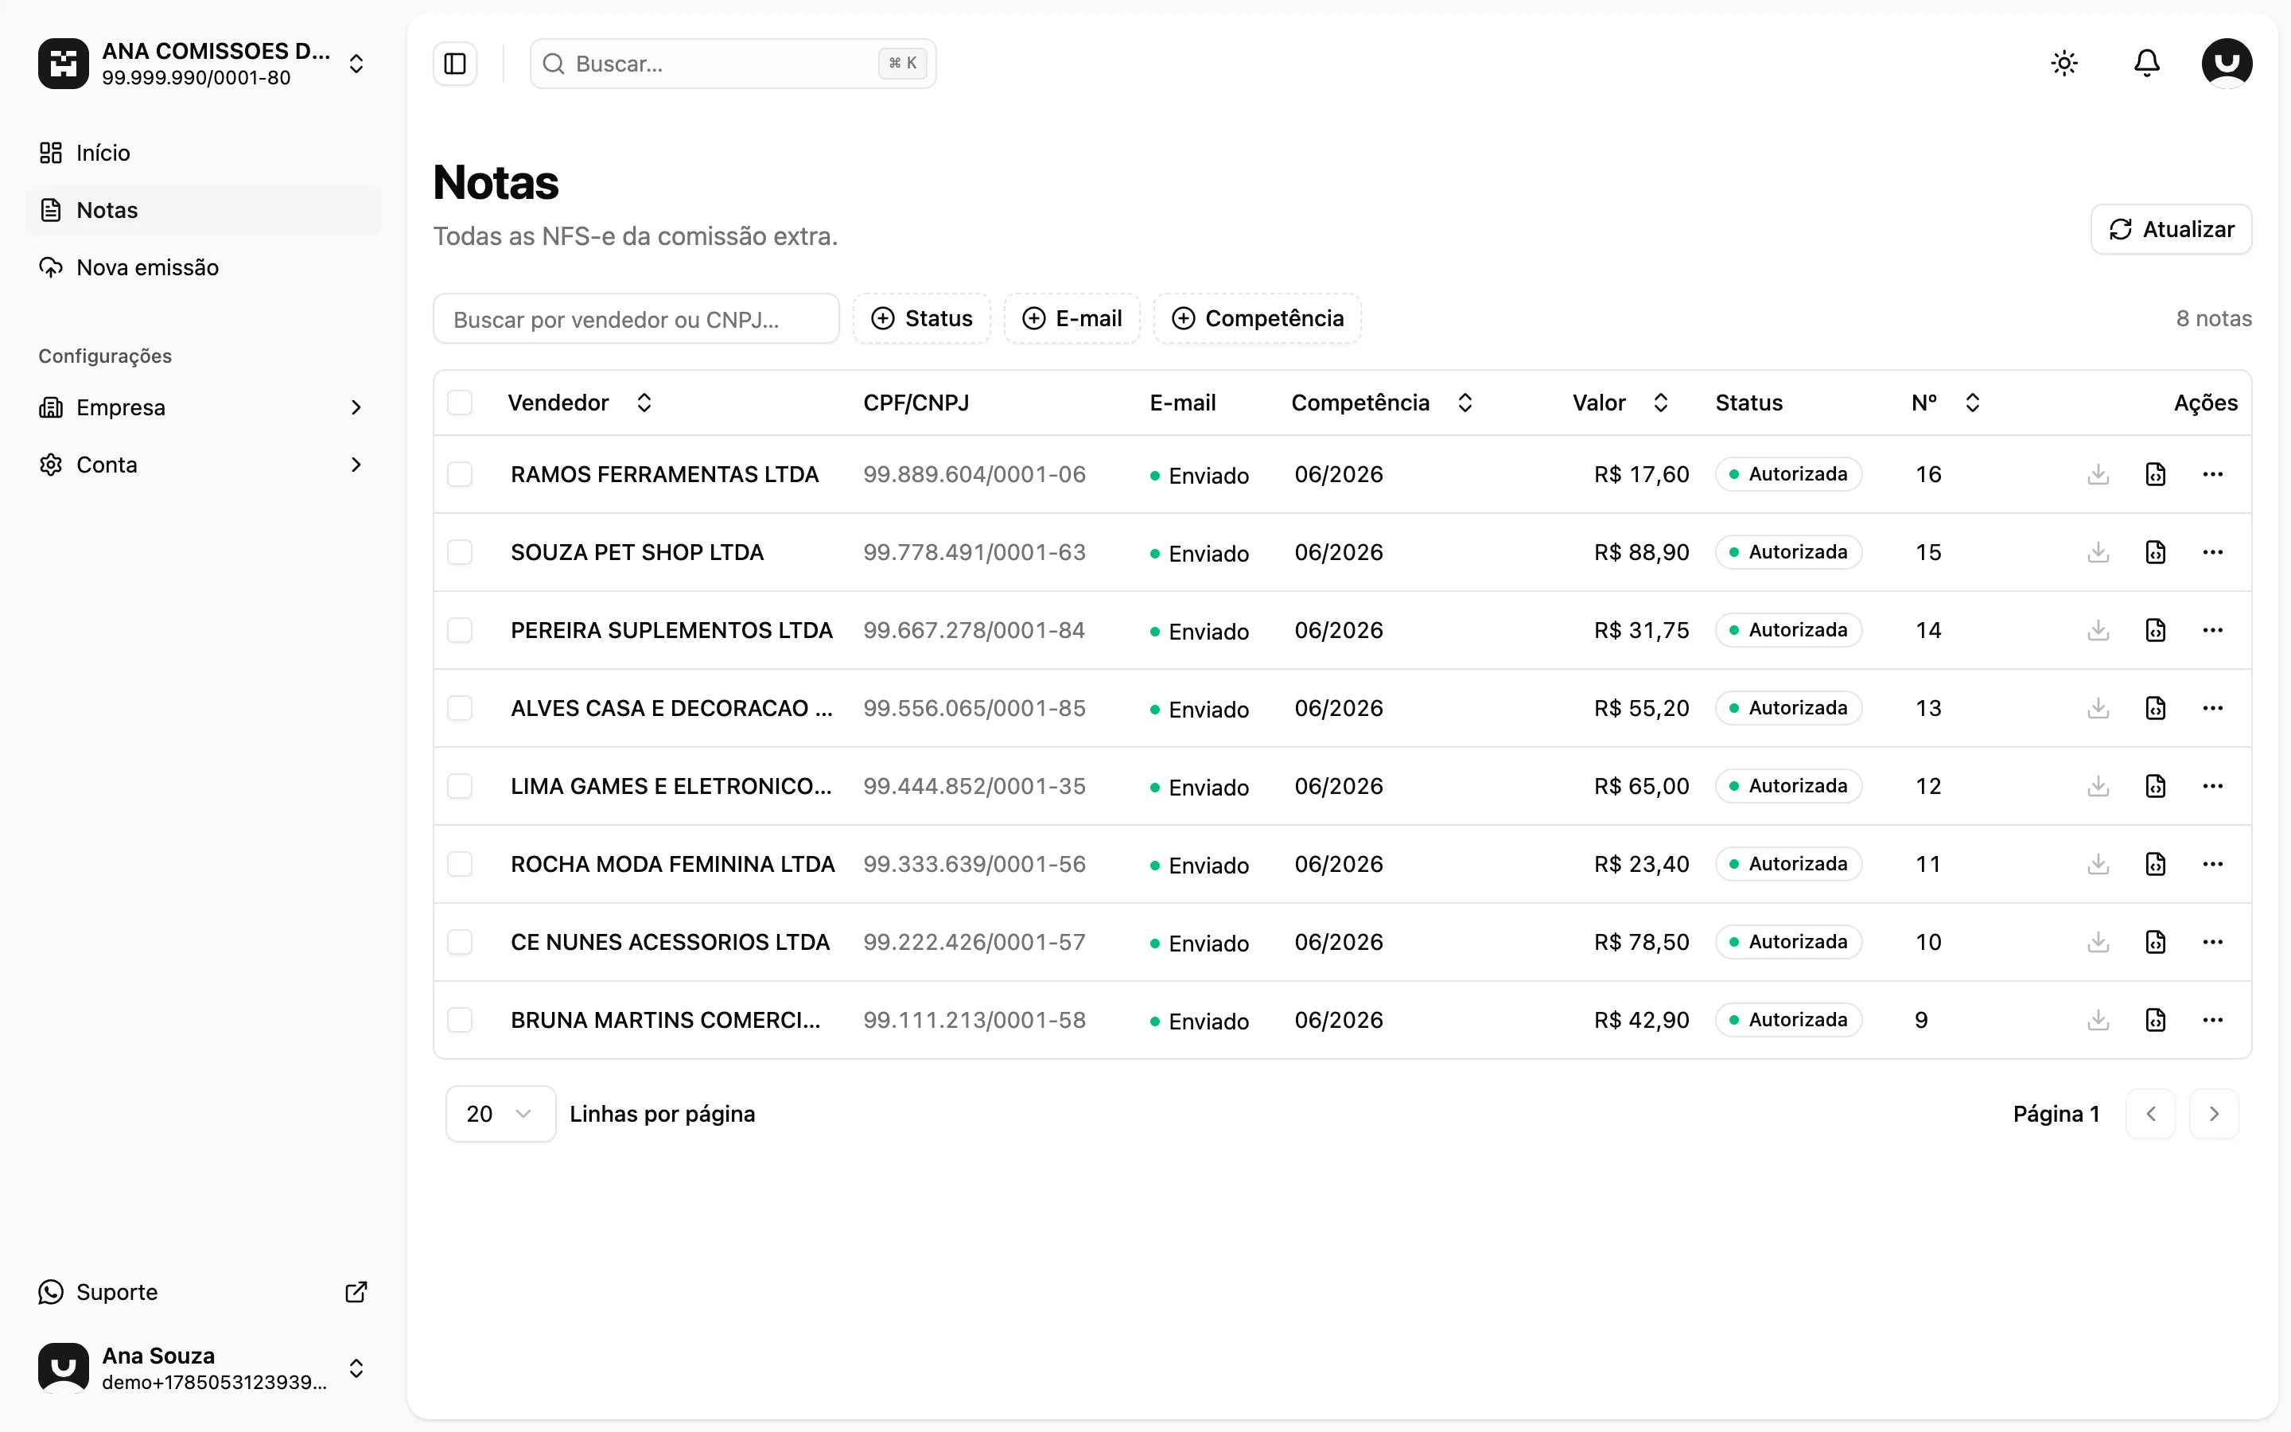Open the company switcher chevrons
The image size is (2291, 1432).
pos(356,64)
